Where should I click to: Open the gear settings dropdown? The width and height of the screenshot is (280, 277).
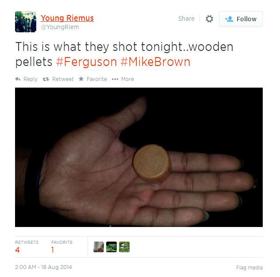click(209, 19)
